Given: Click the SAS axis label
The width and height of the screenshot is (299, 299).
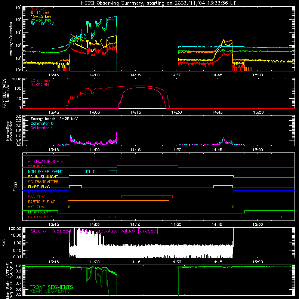Looking at the screenshot, I should tap(4, 243).
